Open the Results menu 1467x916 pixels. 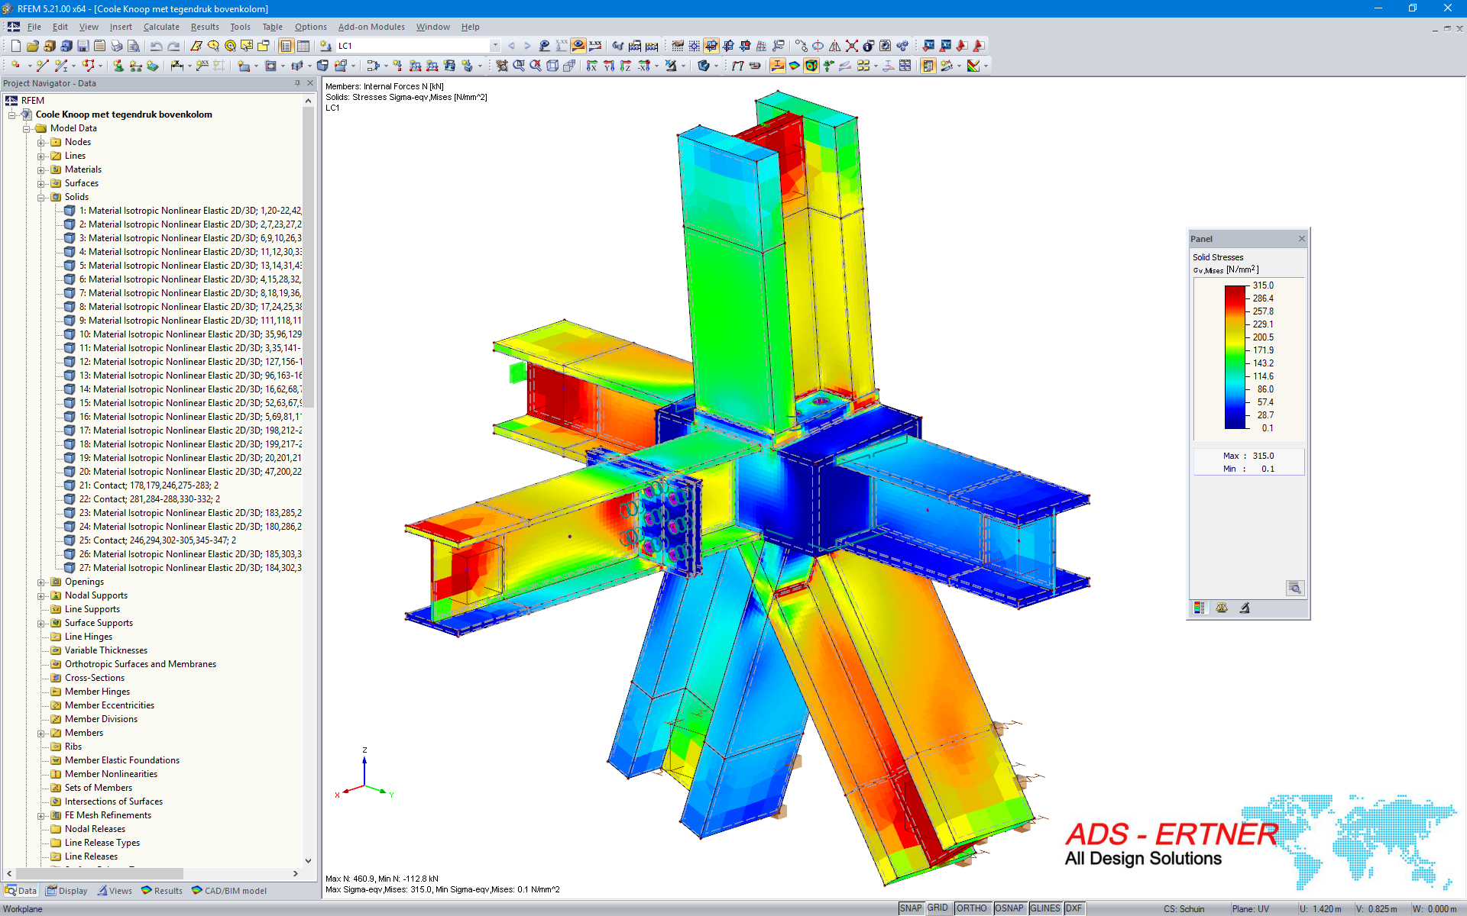click(205, 27)
